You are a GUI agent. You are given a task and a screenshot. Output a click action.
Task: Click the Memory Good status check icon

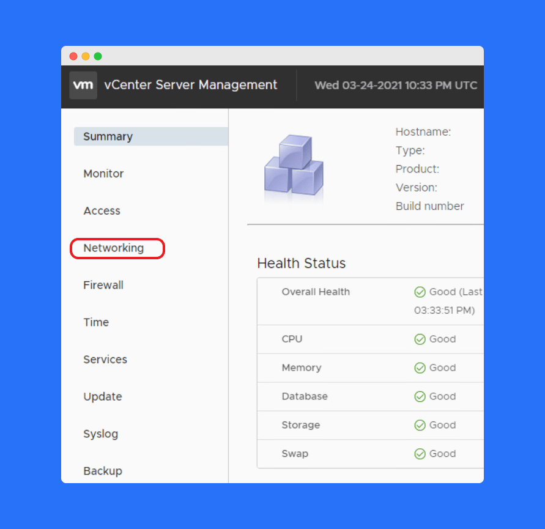tap(420, 368)
